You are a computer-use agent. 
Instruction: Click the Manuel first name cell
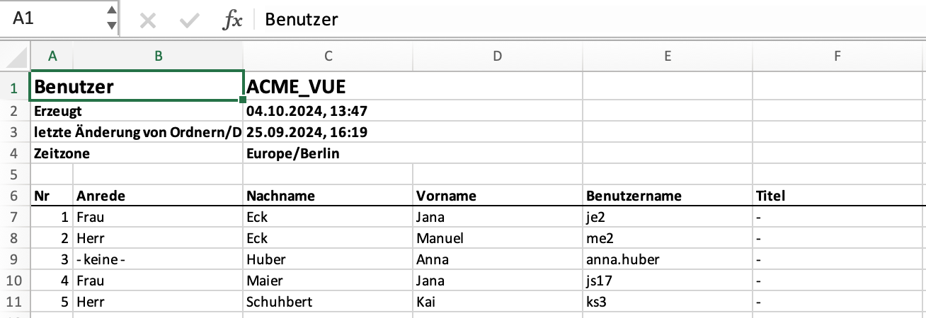pos(497,238)
